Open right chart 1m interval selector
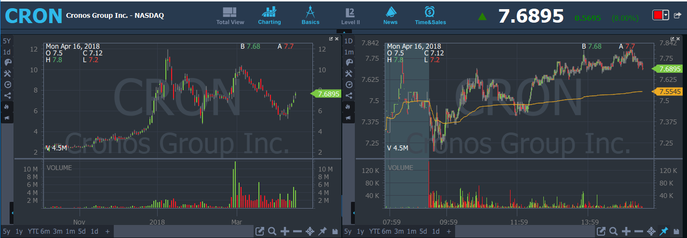Screen dimensions: 687x238 coord(349,52)
